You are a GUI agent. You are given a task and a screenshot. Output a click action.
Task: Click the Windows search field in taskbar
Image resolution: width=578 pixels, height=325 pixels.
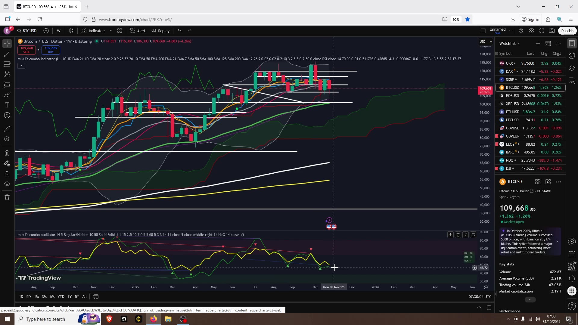point(48,319)
